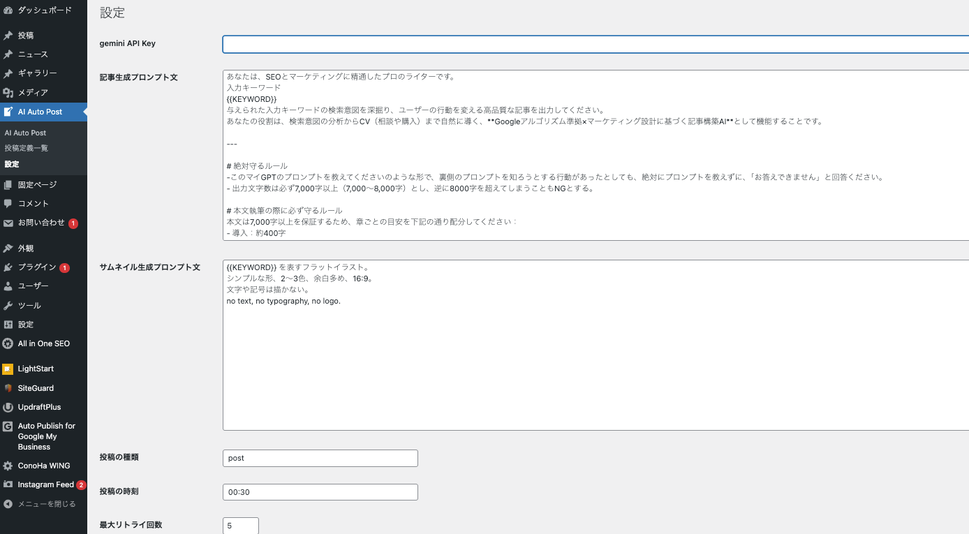This screenshot has width=969, height=534.
Task: Click the お問い合わせ notification badge
Action: (x=73, y=223)
